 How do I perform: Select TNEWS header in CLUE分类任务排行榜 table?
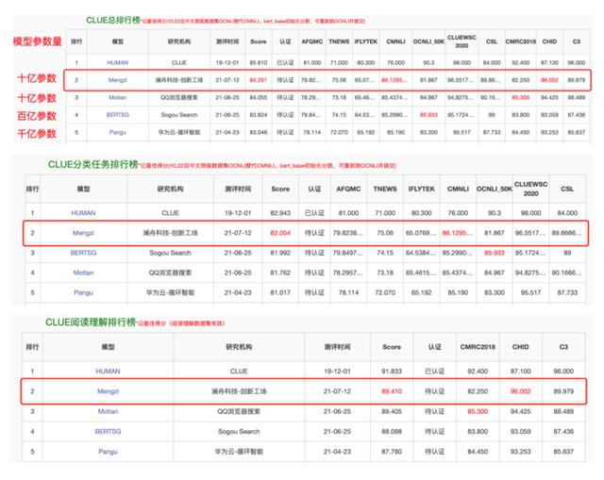click(x=385, y=189)
